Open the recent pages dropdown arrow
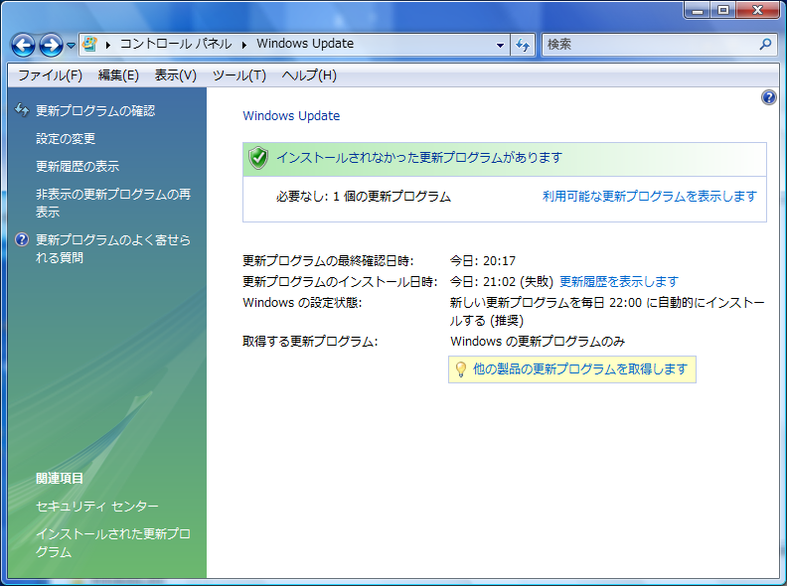 [71, 46]
